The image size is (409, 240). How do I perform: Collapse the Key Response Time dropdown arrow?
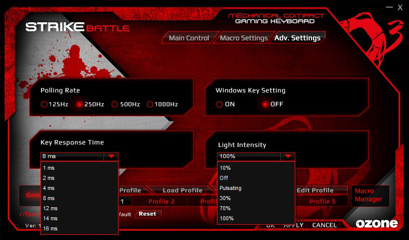click(111, 156)
